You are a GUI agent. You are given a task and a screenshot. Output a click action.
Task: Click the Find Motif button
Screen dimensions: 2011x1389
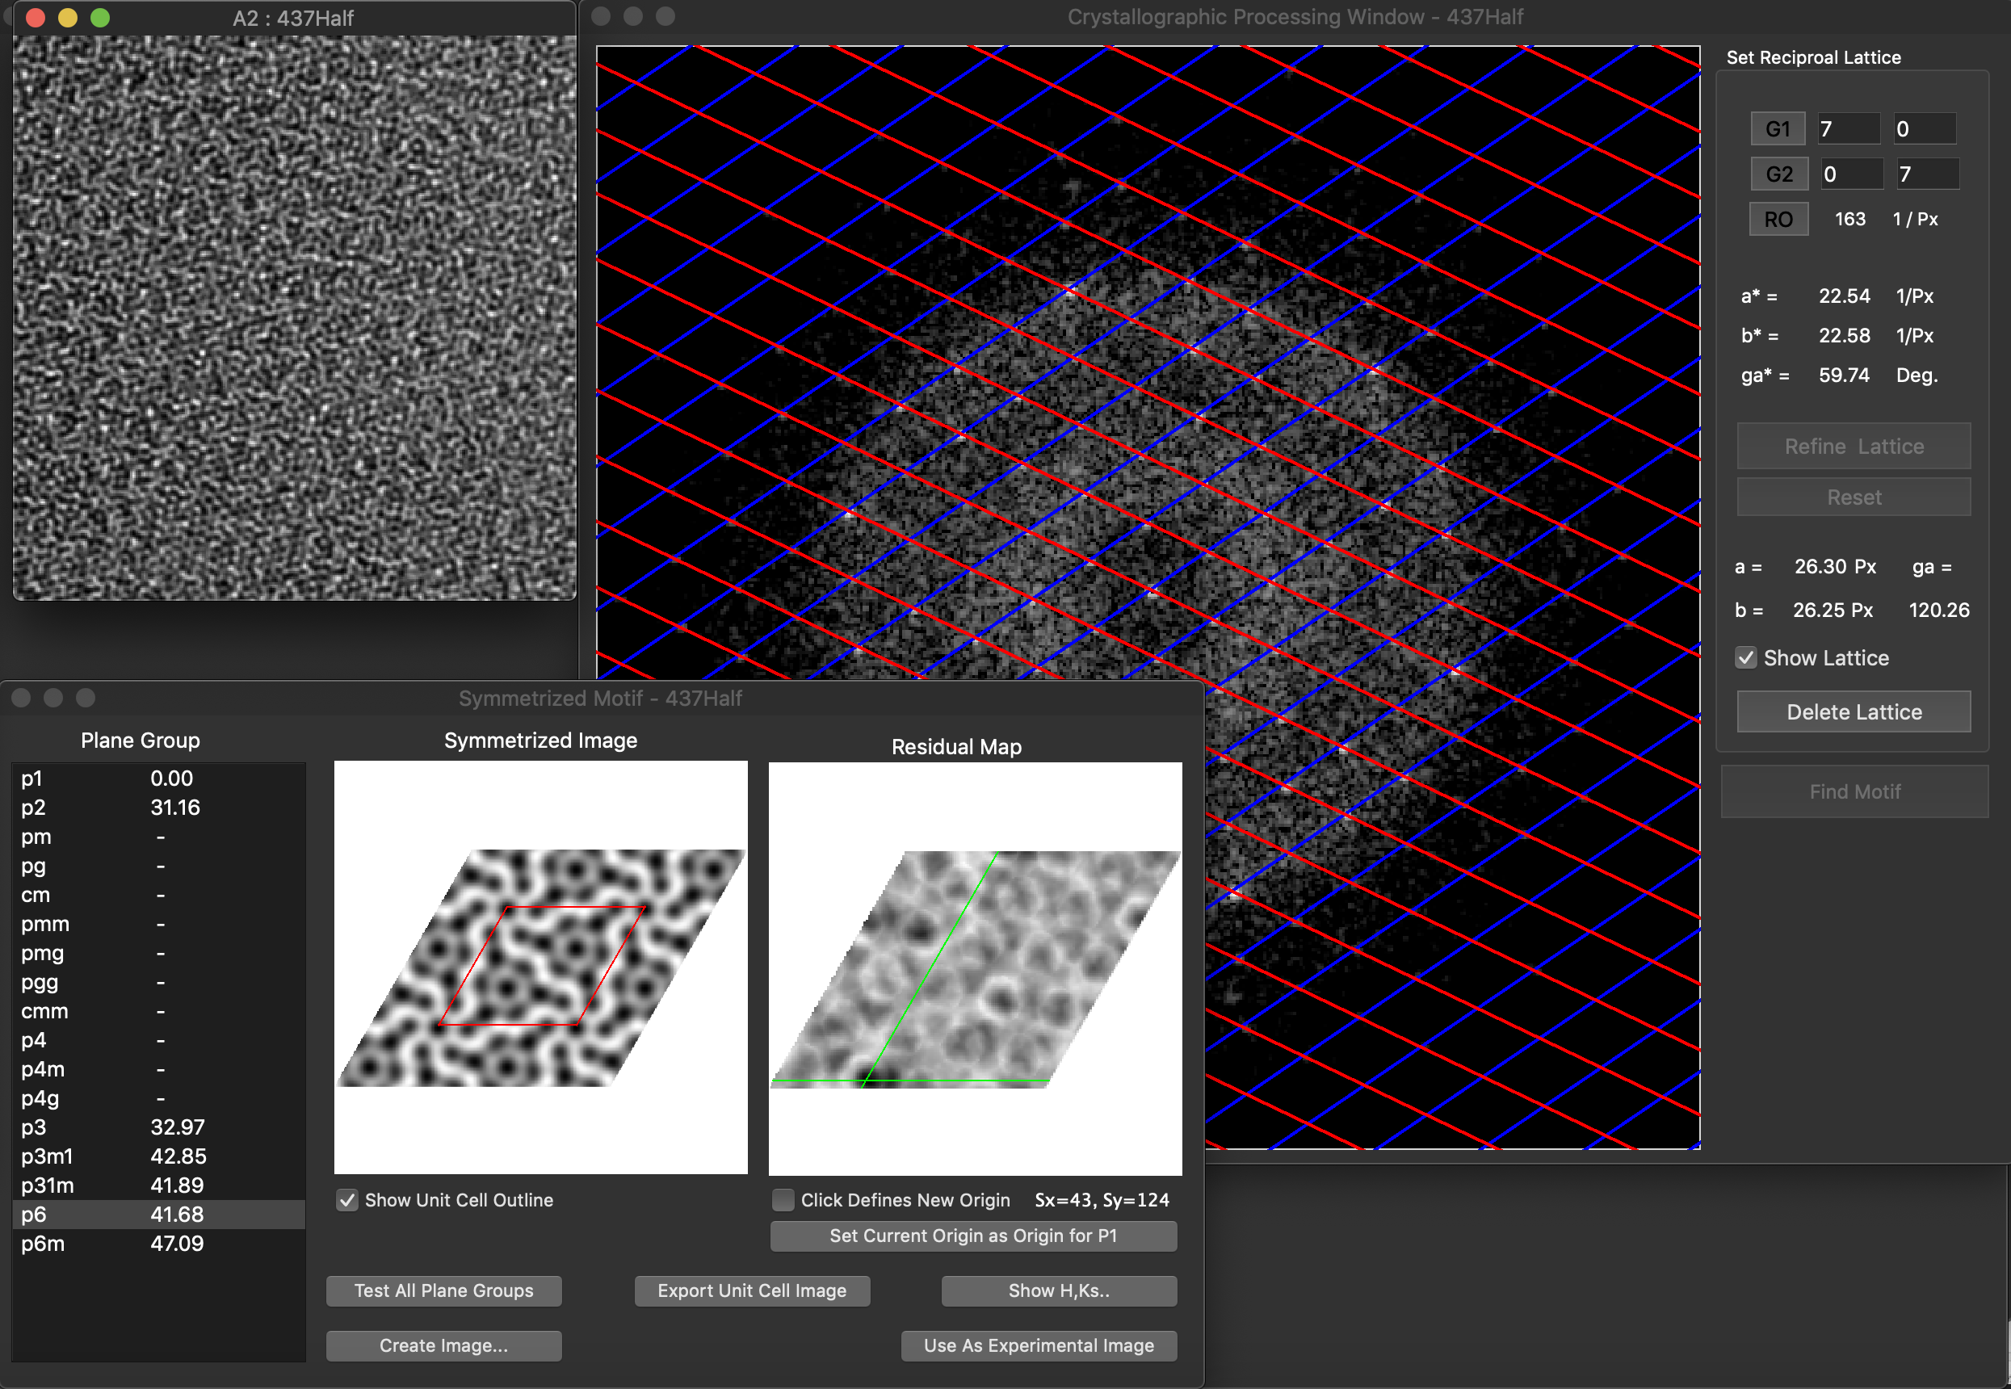tap(1854, 792)
